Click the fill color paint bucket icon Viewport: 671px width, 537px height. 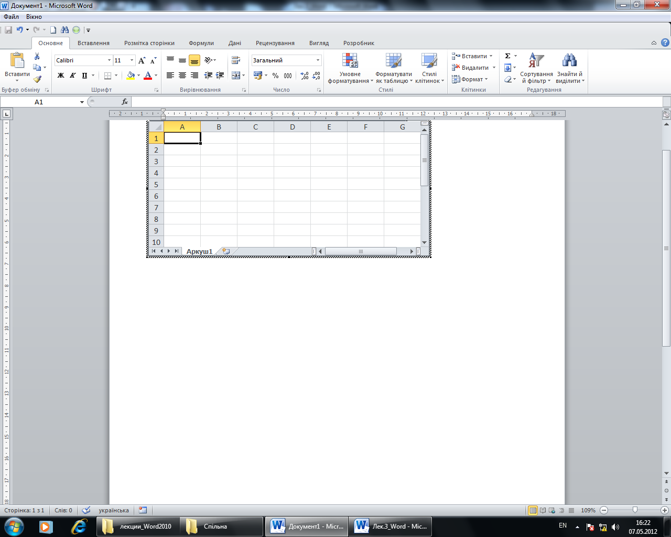131,76
